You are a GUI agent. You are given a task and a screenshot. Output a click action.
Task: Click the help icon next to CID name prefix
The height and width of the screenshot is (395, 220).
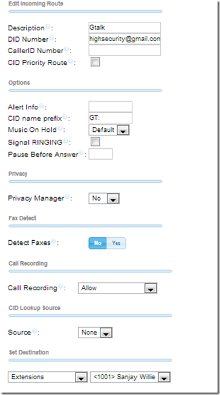click(65, 117)
